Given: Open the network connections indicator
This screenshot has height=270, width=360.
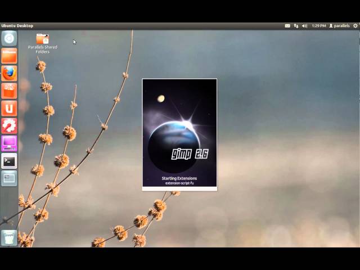Looking at the screenshot, I should pyautogui.click(x=296, y=26).
